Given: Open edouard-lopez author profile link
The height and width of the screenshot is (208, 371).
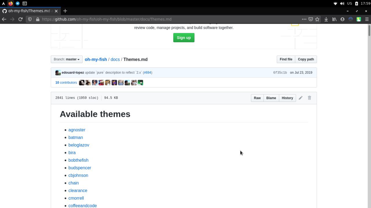Looking at the screenshot, I should [x=73, y=73].
